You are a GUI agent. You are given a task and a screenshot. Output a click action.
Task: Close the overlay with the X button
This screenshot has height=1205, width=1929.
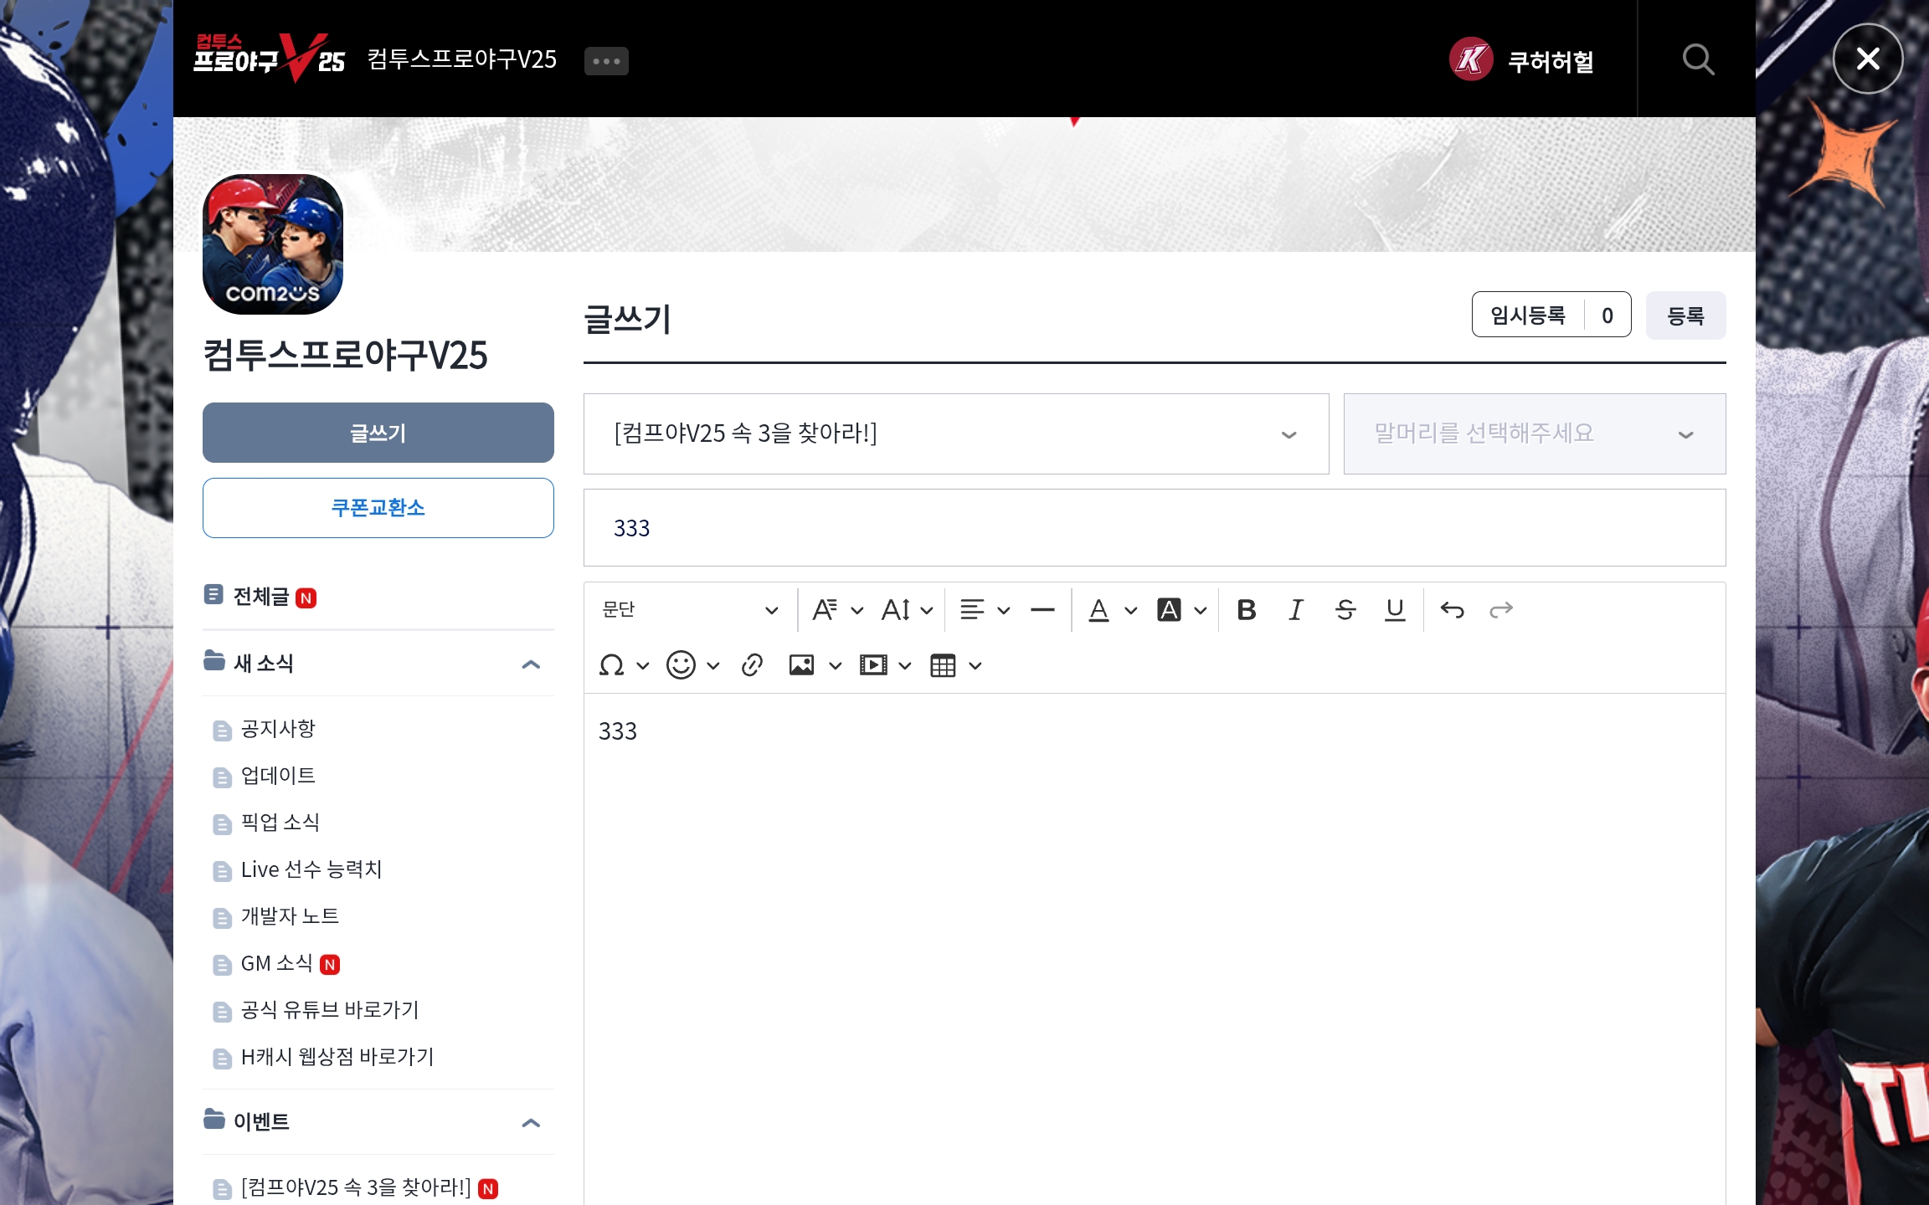pyautogui.click(x=1868, y=59)
